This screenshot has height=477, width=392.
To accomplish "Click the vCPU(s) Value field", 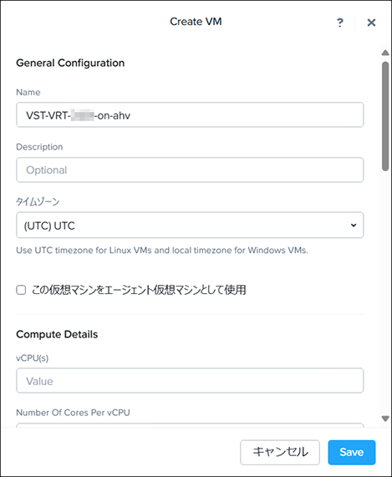I will coord(190,381).
